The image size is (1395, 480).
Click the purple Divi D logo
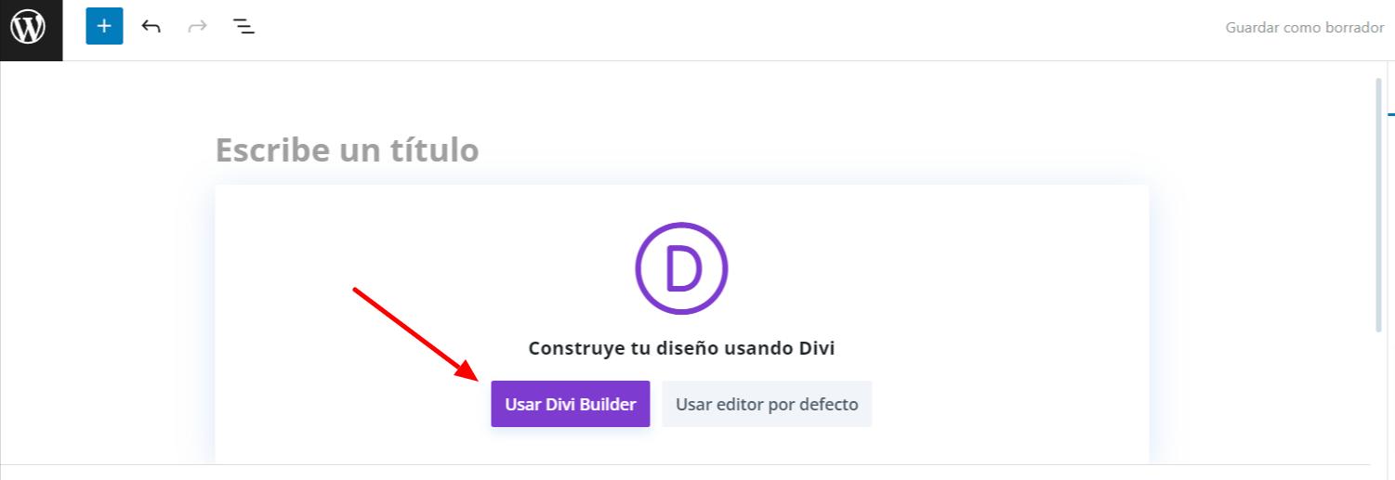pos(681,268)
